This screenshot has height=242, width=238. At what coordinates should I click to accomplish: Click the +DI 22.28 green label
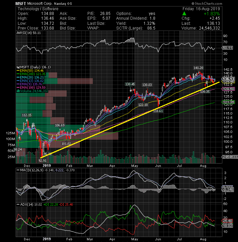pyautogui.click(x=51, y=204)
